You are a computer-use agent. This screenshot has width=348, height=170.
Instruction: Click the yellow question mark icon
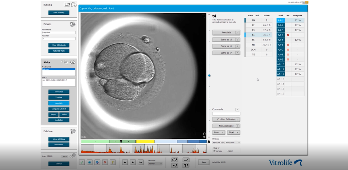(112, 163)
